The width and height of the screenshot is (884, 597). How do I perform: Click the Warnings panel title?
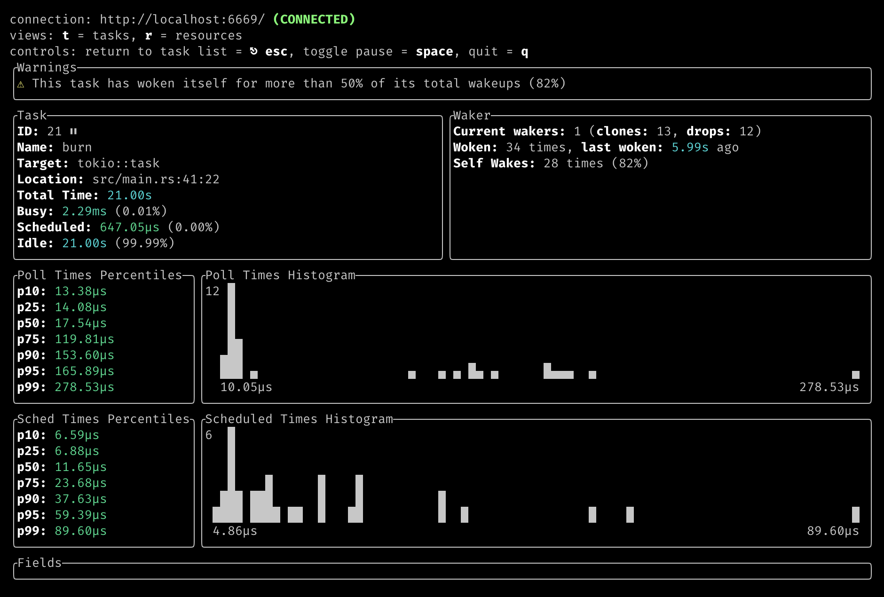click(47, 67)
